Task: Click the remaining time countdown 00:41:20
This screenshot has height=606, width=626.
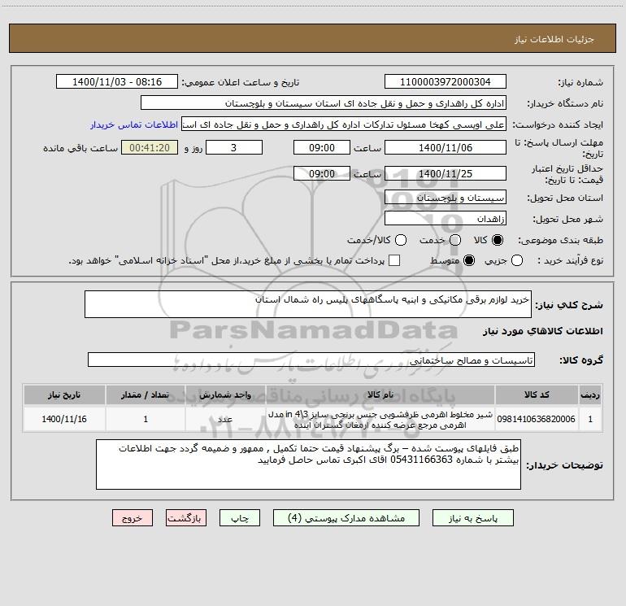Action: tap(150, 148)
